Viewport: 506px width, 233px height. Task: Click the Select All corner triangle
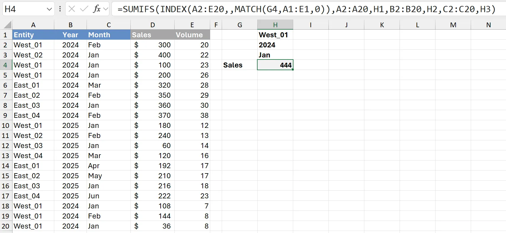[x=7, y=25]
